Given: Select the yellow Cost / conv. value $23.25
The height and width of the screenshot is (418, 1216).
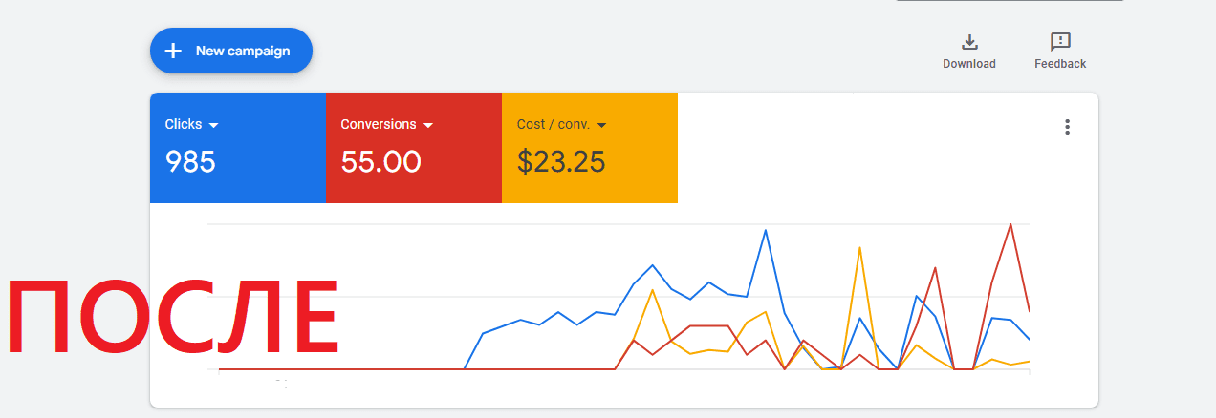Looking at the screenshot, I should click(x=561, y=162).
